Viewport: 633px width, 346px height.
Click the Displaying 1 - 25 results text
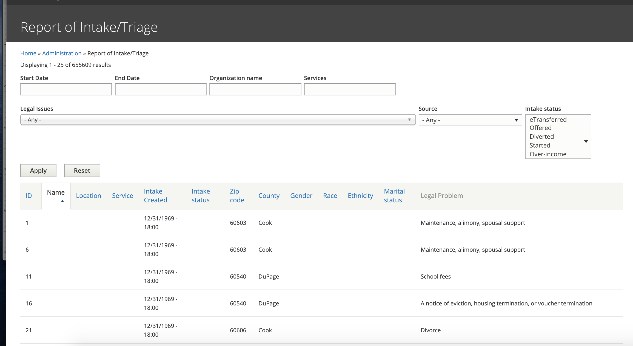[x=65, y=65]
